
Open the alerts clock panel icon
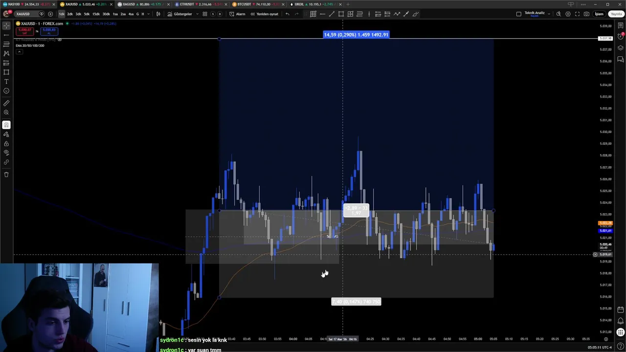(621, 37)
